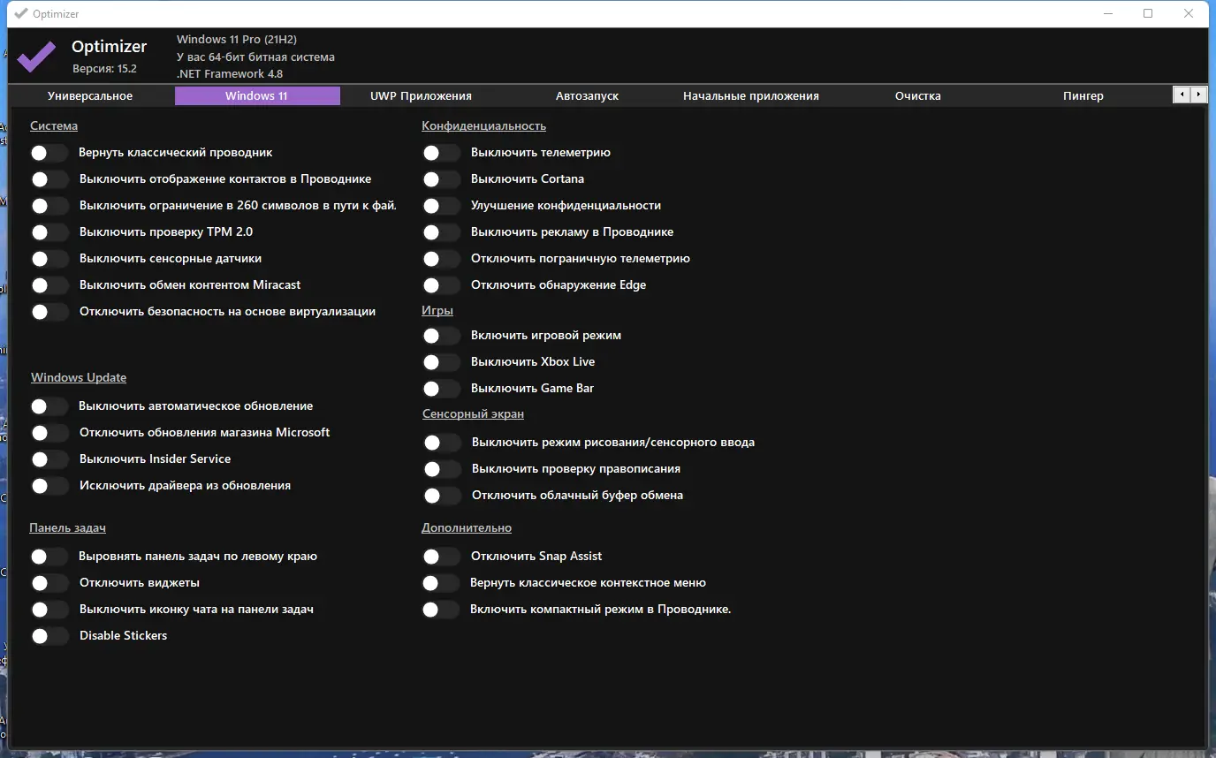Click the Windows 11 Pro (21H2) text
Screen dimensions: 1216x758
(237, 40)
